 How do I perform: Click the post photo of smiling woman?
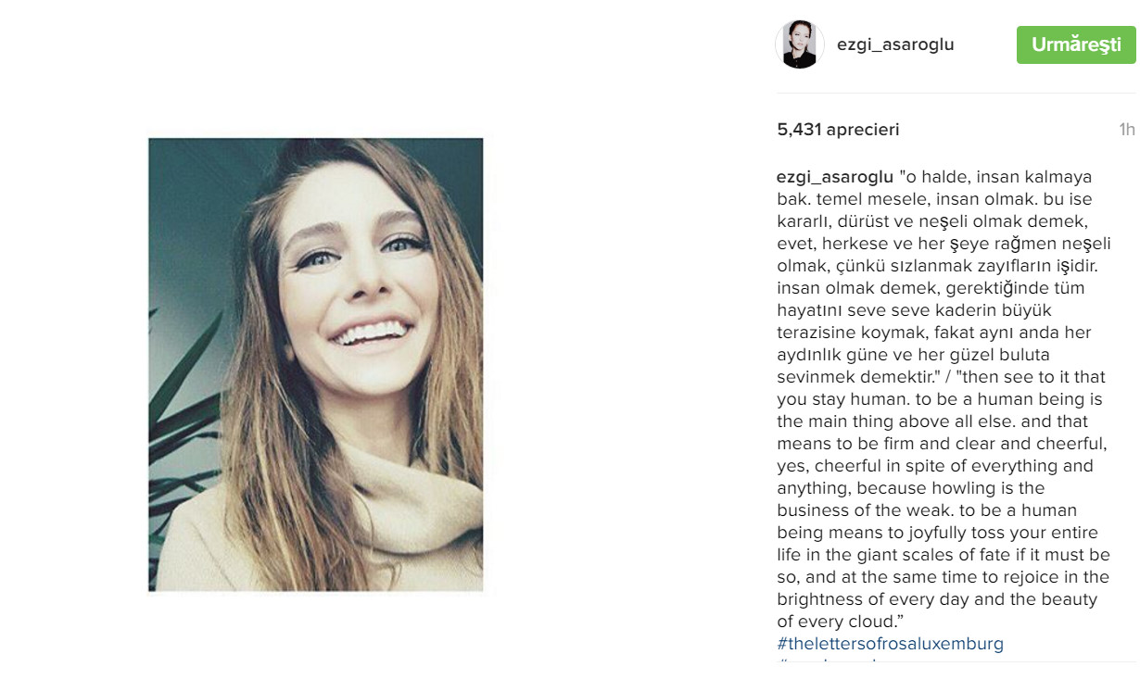coord(315,364)
